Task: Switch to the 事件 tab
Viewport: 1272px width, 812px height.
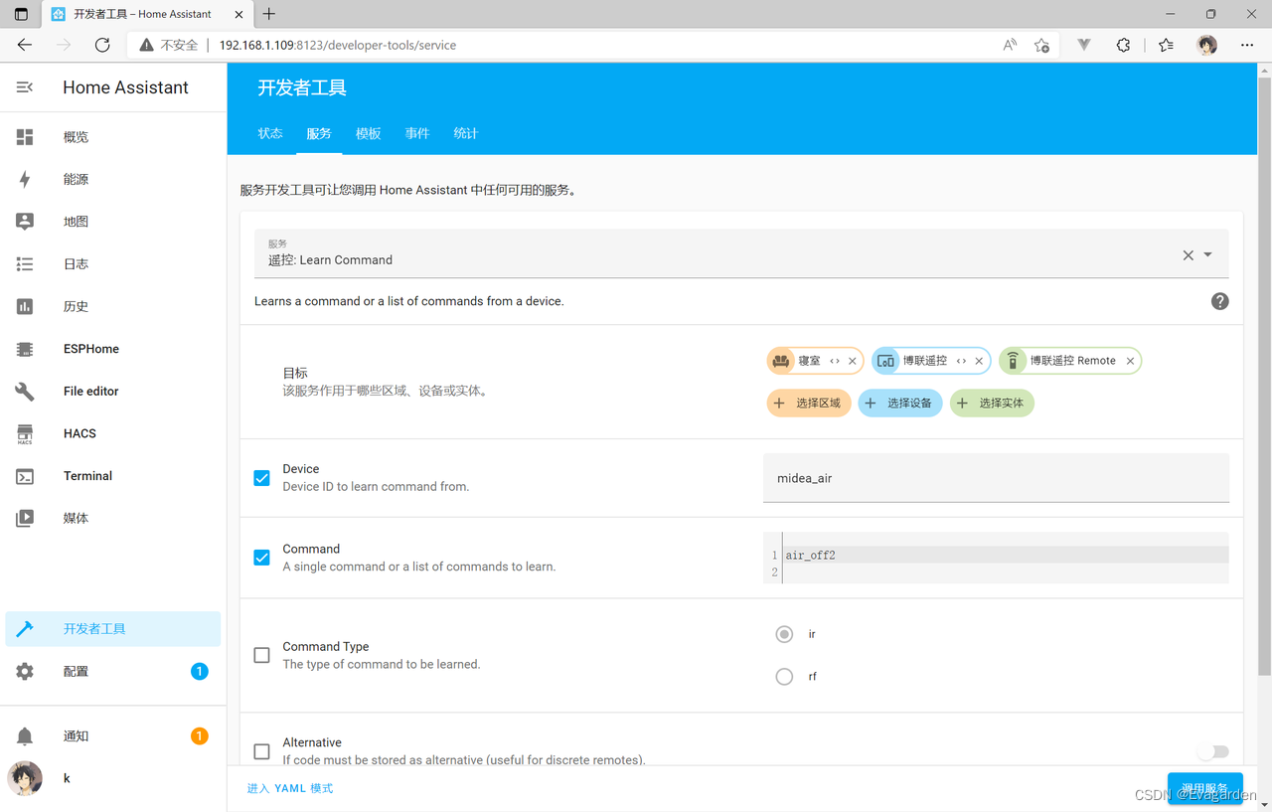Action: [x=417, y=133]
